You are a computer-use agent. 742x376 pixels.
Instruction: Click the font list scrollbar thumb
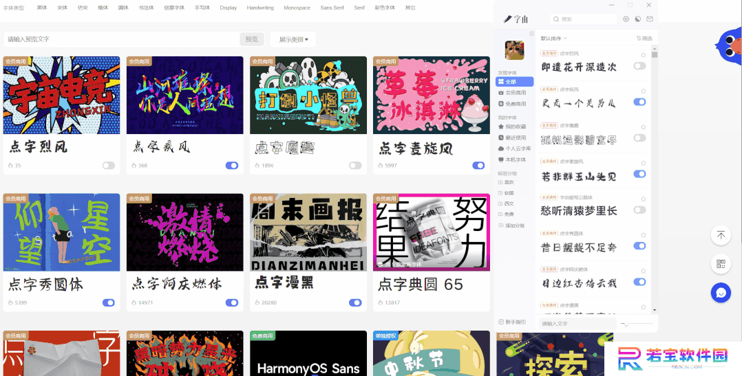pos(655,54)
